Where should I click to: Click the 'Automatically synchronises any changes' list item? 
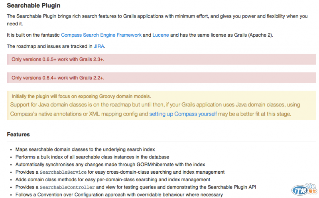click(110, 165)
